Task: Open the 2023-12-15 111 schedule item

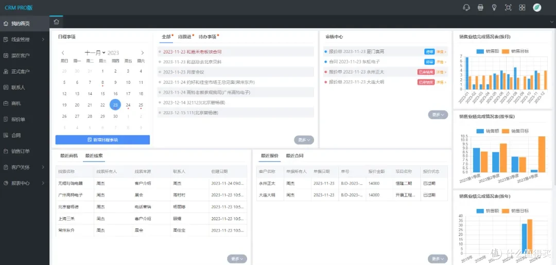Action: pos(236,113)
